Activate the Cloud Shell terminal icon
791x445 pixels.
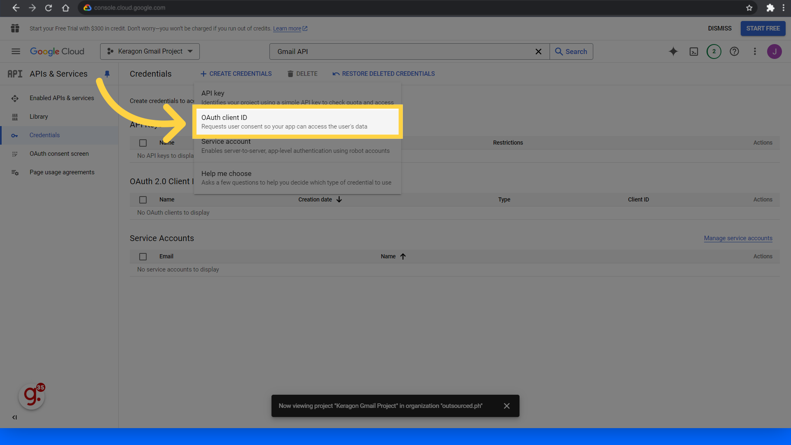point(694,52)
